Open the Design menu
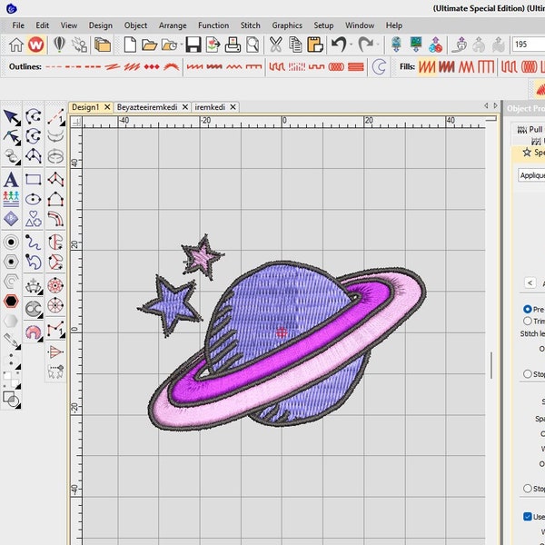 point(101,25)
